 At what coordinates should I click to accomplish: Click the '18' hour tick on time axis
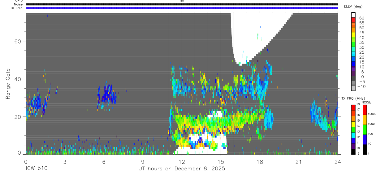click(260, 161)
